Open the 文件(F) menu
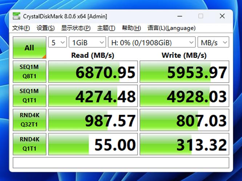The width and height of the screenshot is (242, 181). click(21, 28)
